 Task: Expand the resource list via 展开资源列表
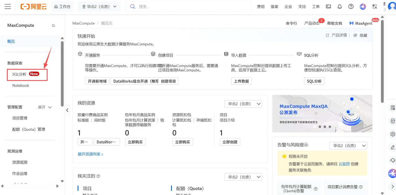(x=90, y=154)
